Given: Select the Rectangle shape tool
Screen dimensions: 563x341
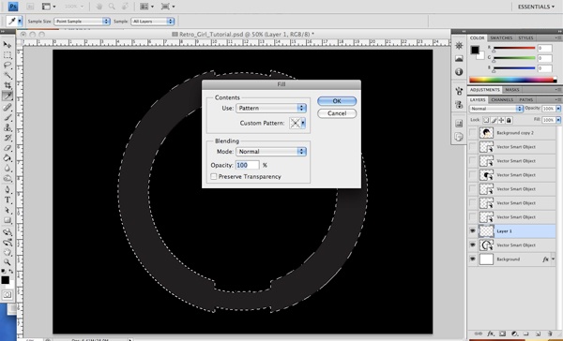Looking at the screenshot, I should click(8, 220).
